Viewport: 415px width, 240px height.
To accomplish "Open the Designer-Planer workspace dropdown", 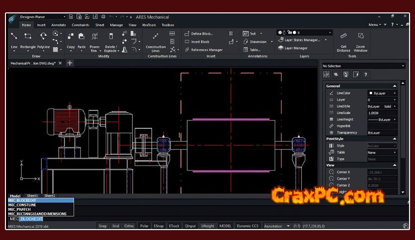I will pyautogui.click(x=42, y=17).
